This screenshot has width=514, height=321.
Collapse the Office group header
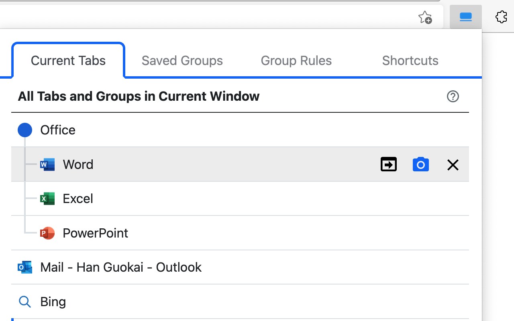[x=58, y=130]
